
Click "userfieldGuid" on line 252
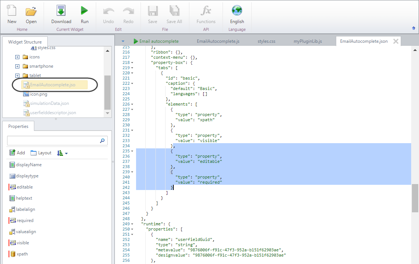click(x=195, y=239)
